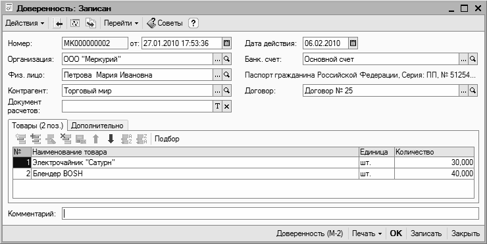
Task: Click the Записать button
Action: point(426,233)
